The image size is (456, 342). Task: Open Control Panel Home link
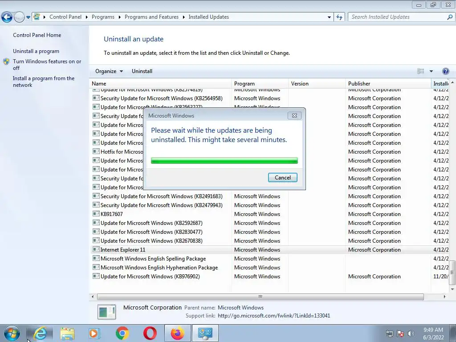click(x=37, y=35)
